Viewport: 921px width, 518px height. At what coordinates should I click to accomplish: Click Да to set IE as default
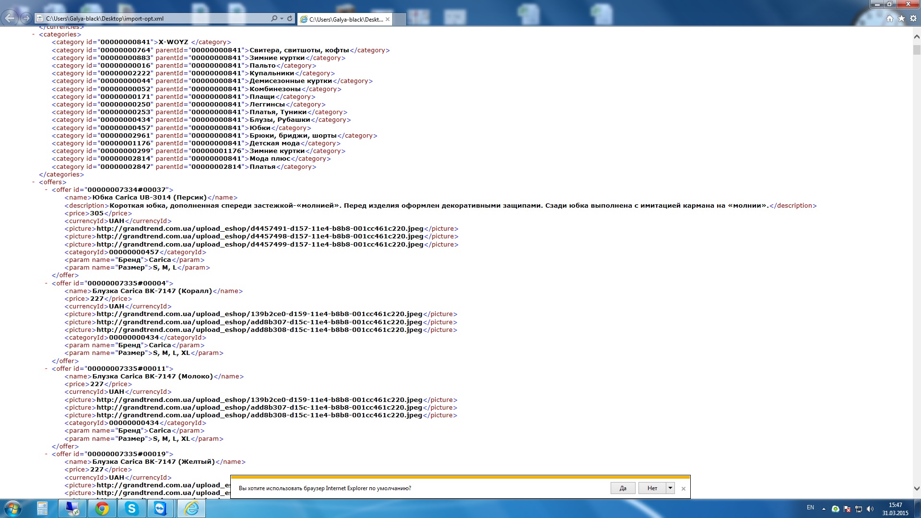tap(623, 488)
